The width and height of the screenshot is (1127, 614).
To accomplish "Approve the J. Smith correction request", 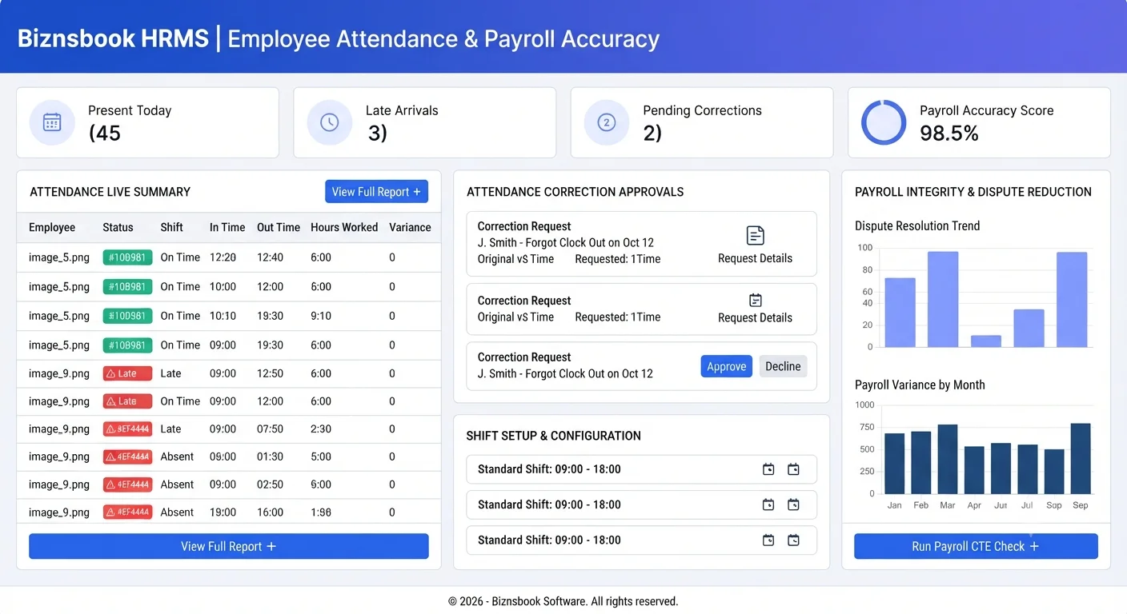I will click(727, 366).
